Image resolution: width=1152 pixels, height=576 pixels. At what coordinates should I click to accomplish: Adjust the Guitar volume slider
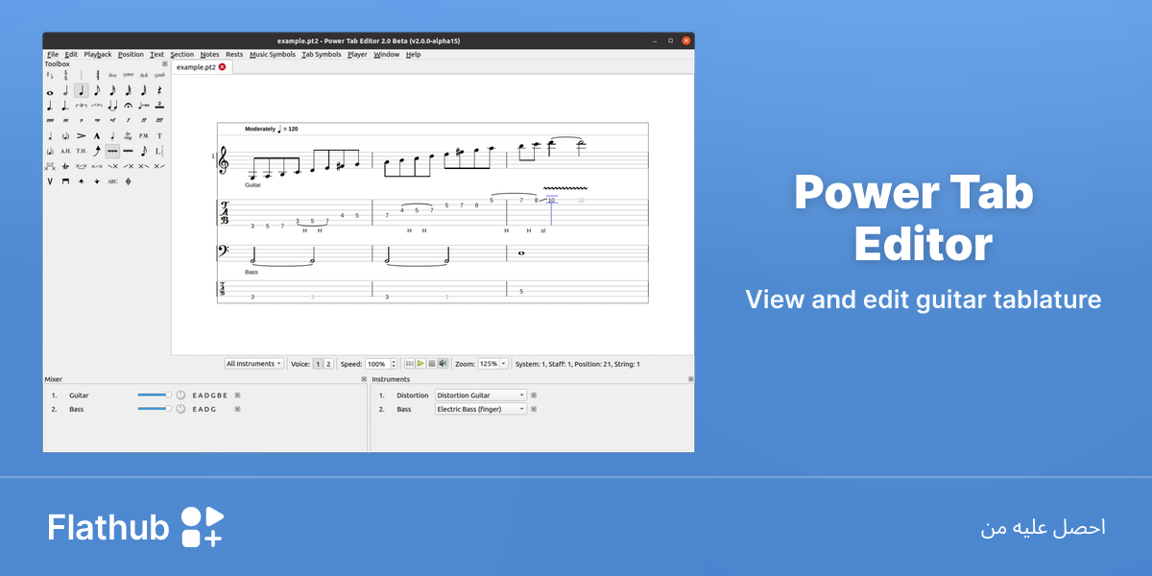[154, 396]
